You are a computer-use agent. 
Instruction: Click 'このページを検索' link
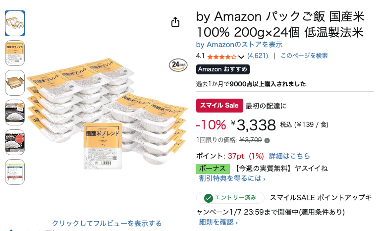click(x=304, y=56)
